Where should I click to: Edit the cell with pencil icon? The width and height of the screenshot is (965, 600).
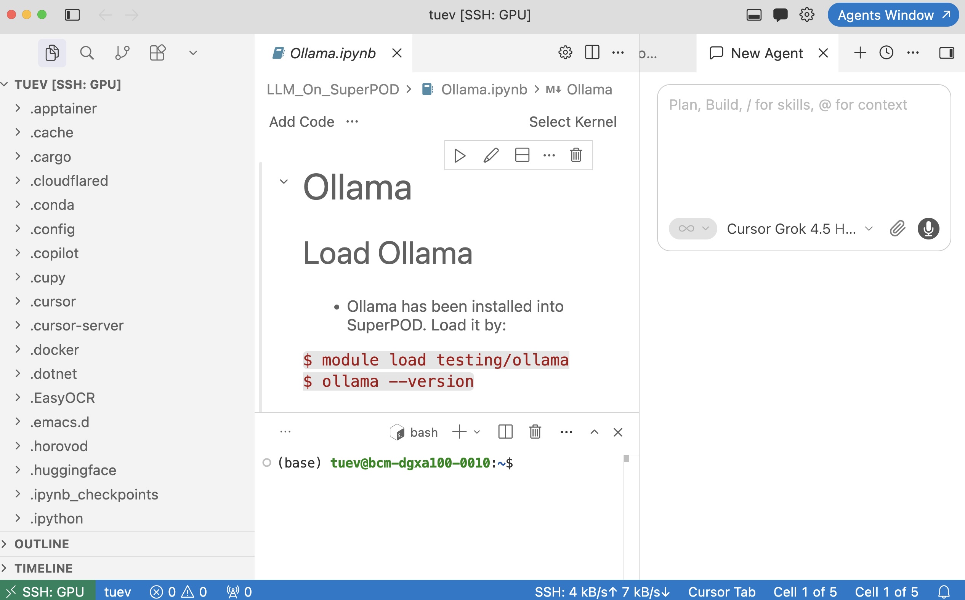(491, 156)
